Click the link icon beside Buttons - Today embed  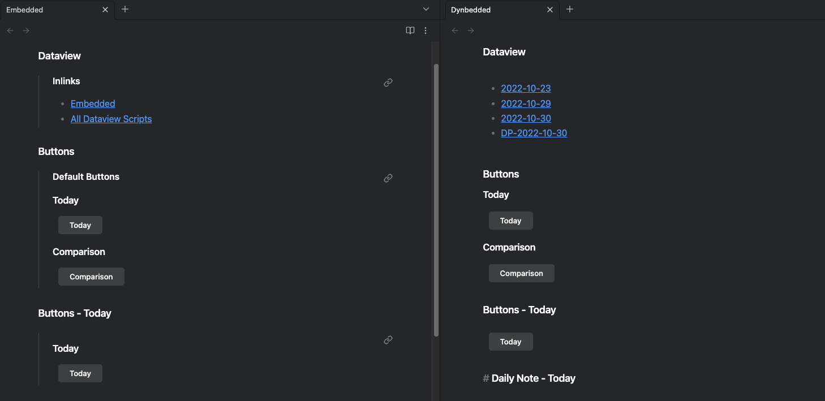pos(388,340)
